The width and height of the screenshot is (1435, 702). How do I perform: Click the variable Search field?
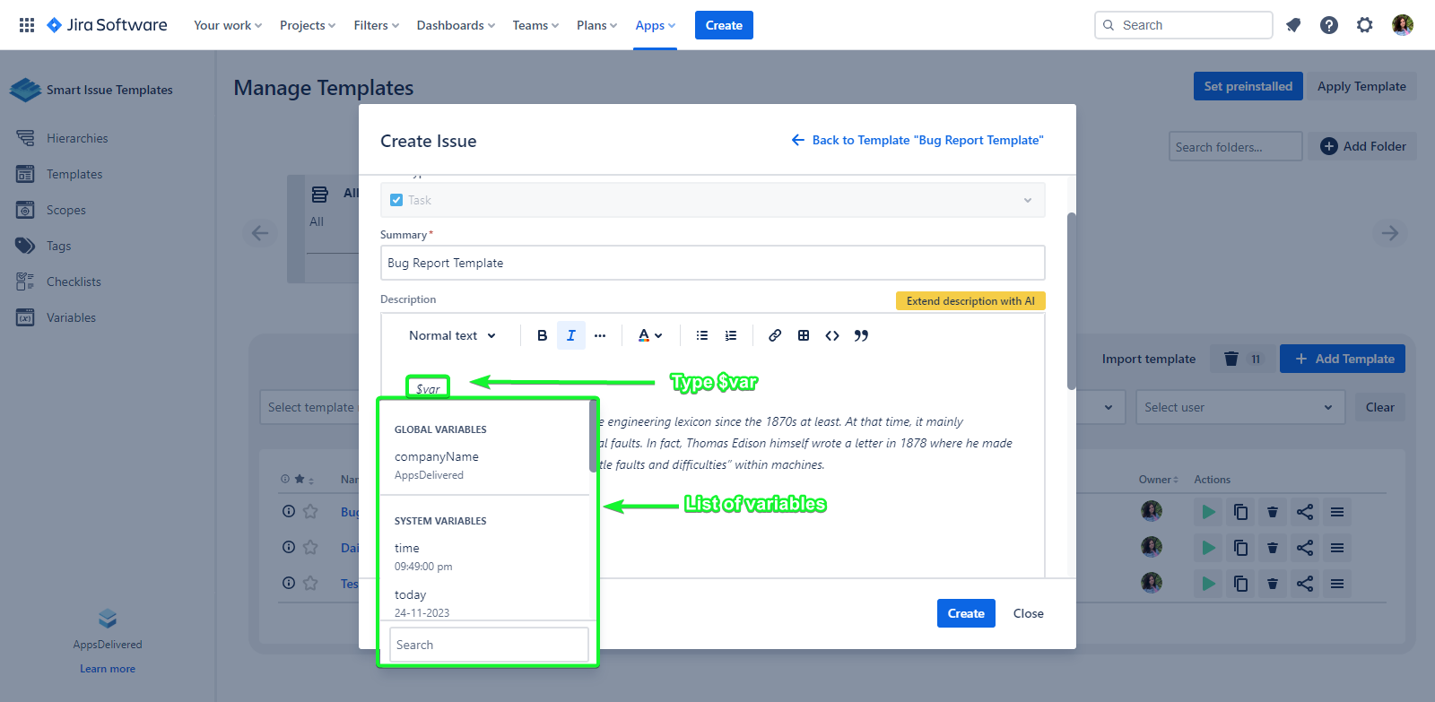(x=489, y=645)
